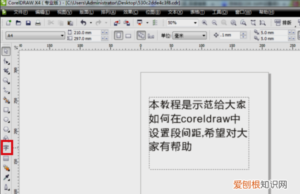This screenshot has width=300, height=194.
Task: Click the page height 297.0 mm field
Action: tap(86, 38)
